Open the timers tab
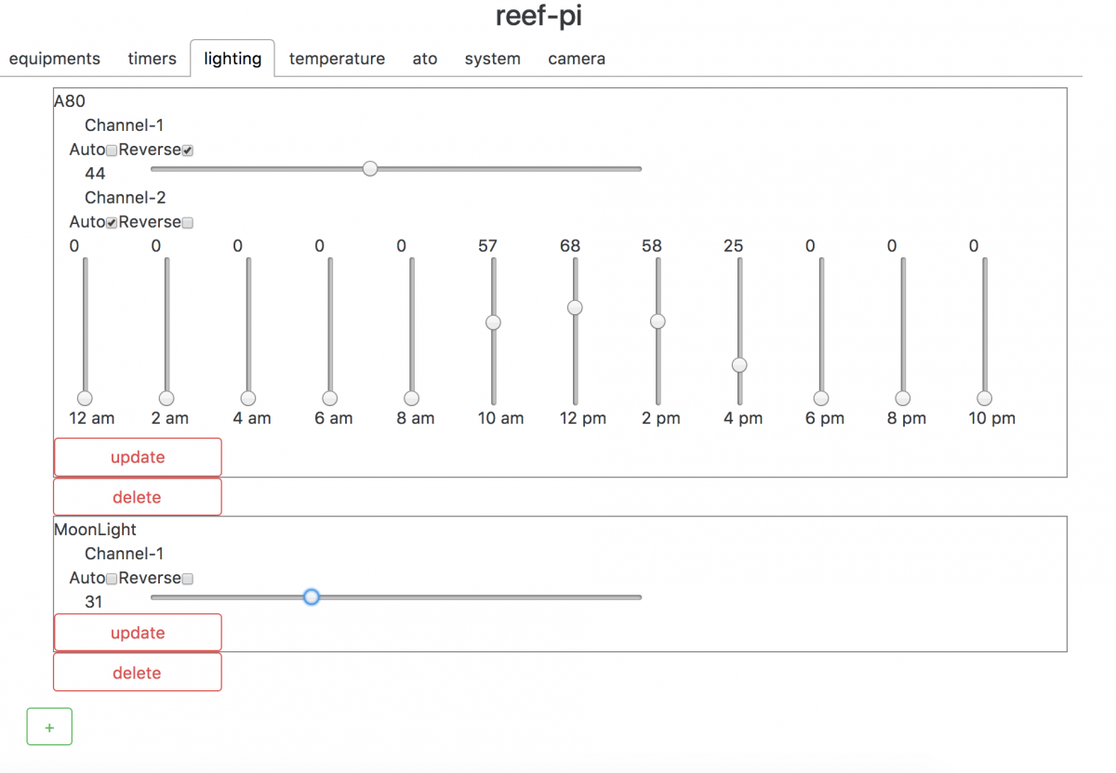Screen dimensions: 1116x773 click(153, 59)
